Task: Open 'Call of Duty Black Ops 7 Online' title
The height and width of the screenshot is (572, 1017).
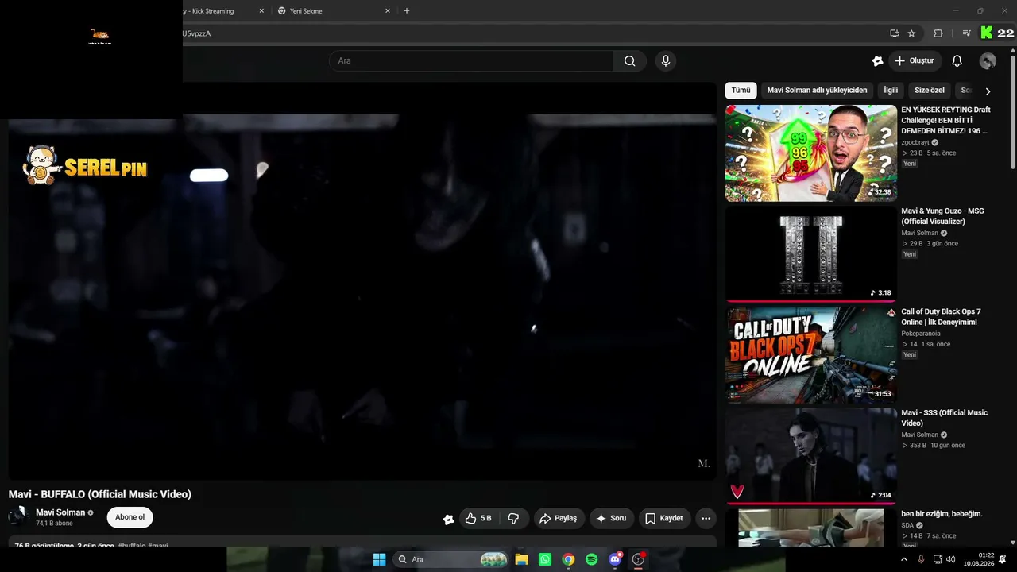Action: 941,317
